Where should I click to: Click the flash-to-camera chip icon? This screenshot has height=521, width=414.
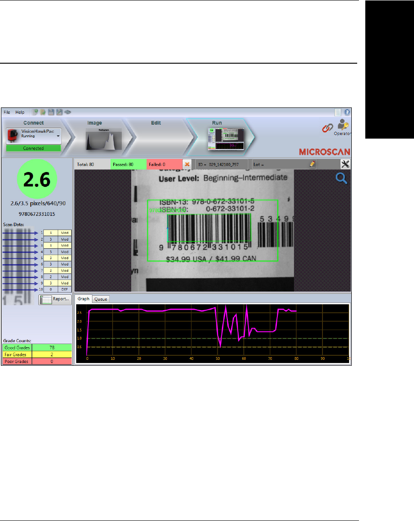(x=68, y=112)
